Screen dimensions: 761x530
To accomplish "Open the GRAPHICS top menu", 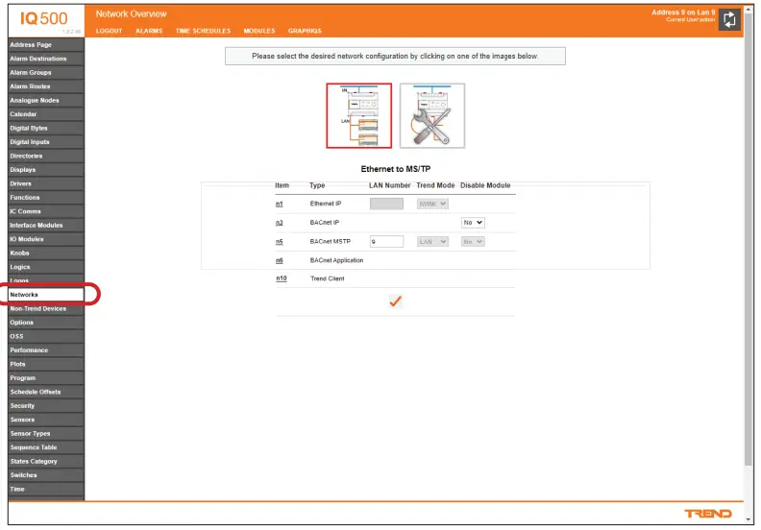I will pos(305,31).
